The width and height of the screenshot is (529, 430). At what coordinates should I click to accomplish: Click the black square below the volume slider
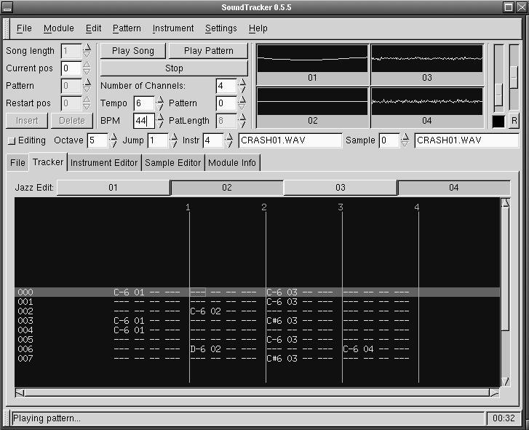click(x=498, y=121)
